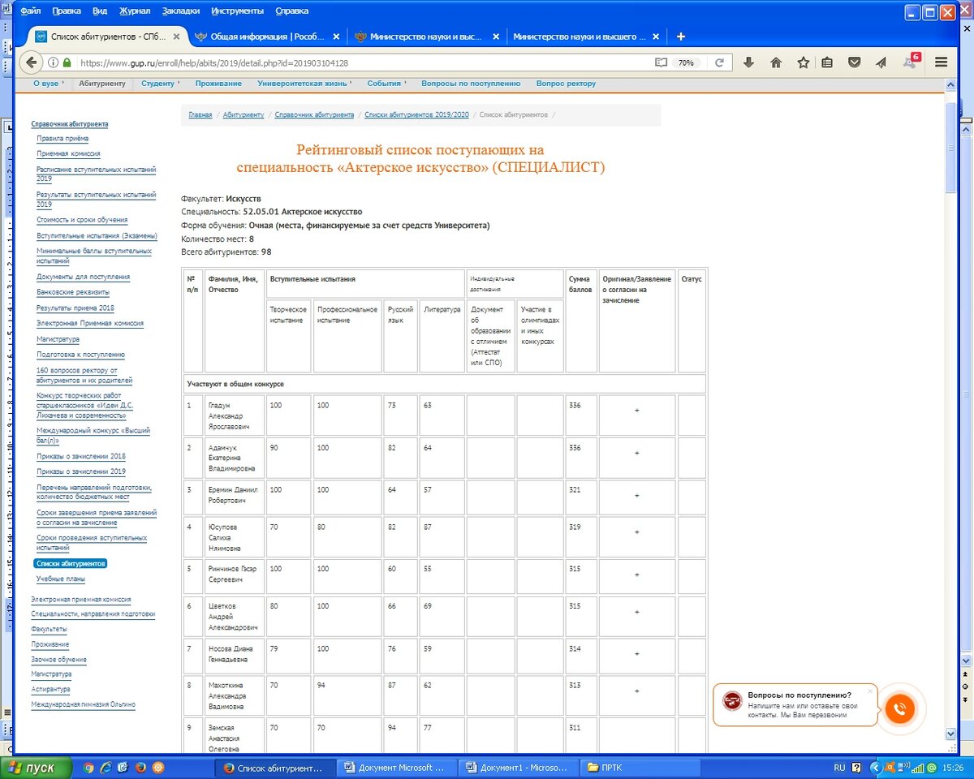Image resolution: width=974 pixels, height=779 pixels.
Task: Open 'Вопросы по поступлению' nav link
Action: [x=471, y=84]
